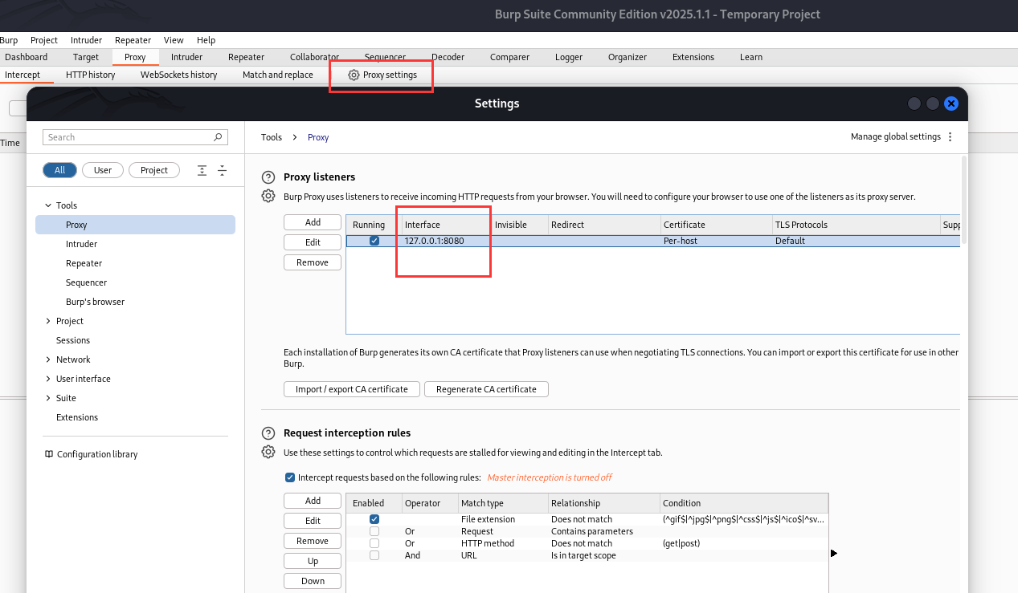The height and width of the screenshot is (593, 1018).
Task: Move interception rule Down
Action: 313,581
